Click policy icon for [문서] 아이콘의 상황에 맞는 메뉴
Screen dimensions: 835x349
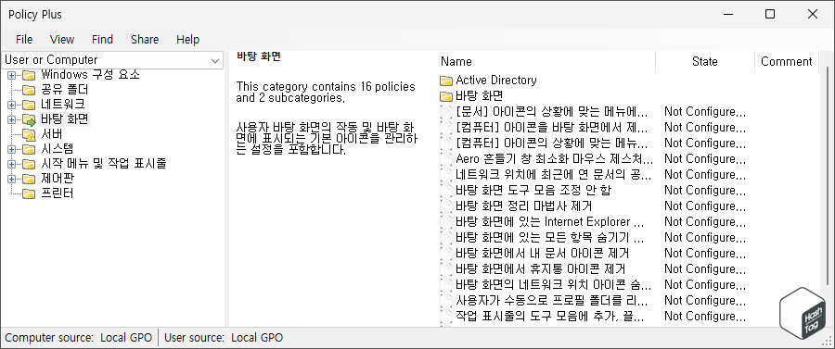click(446, 112)
